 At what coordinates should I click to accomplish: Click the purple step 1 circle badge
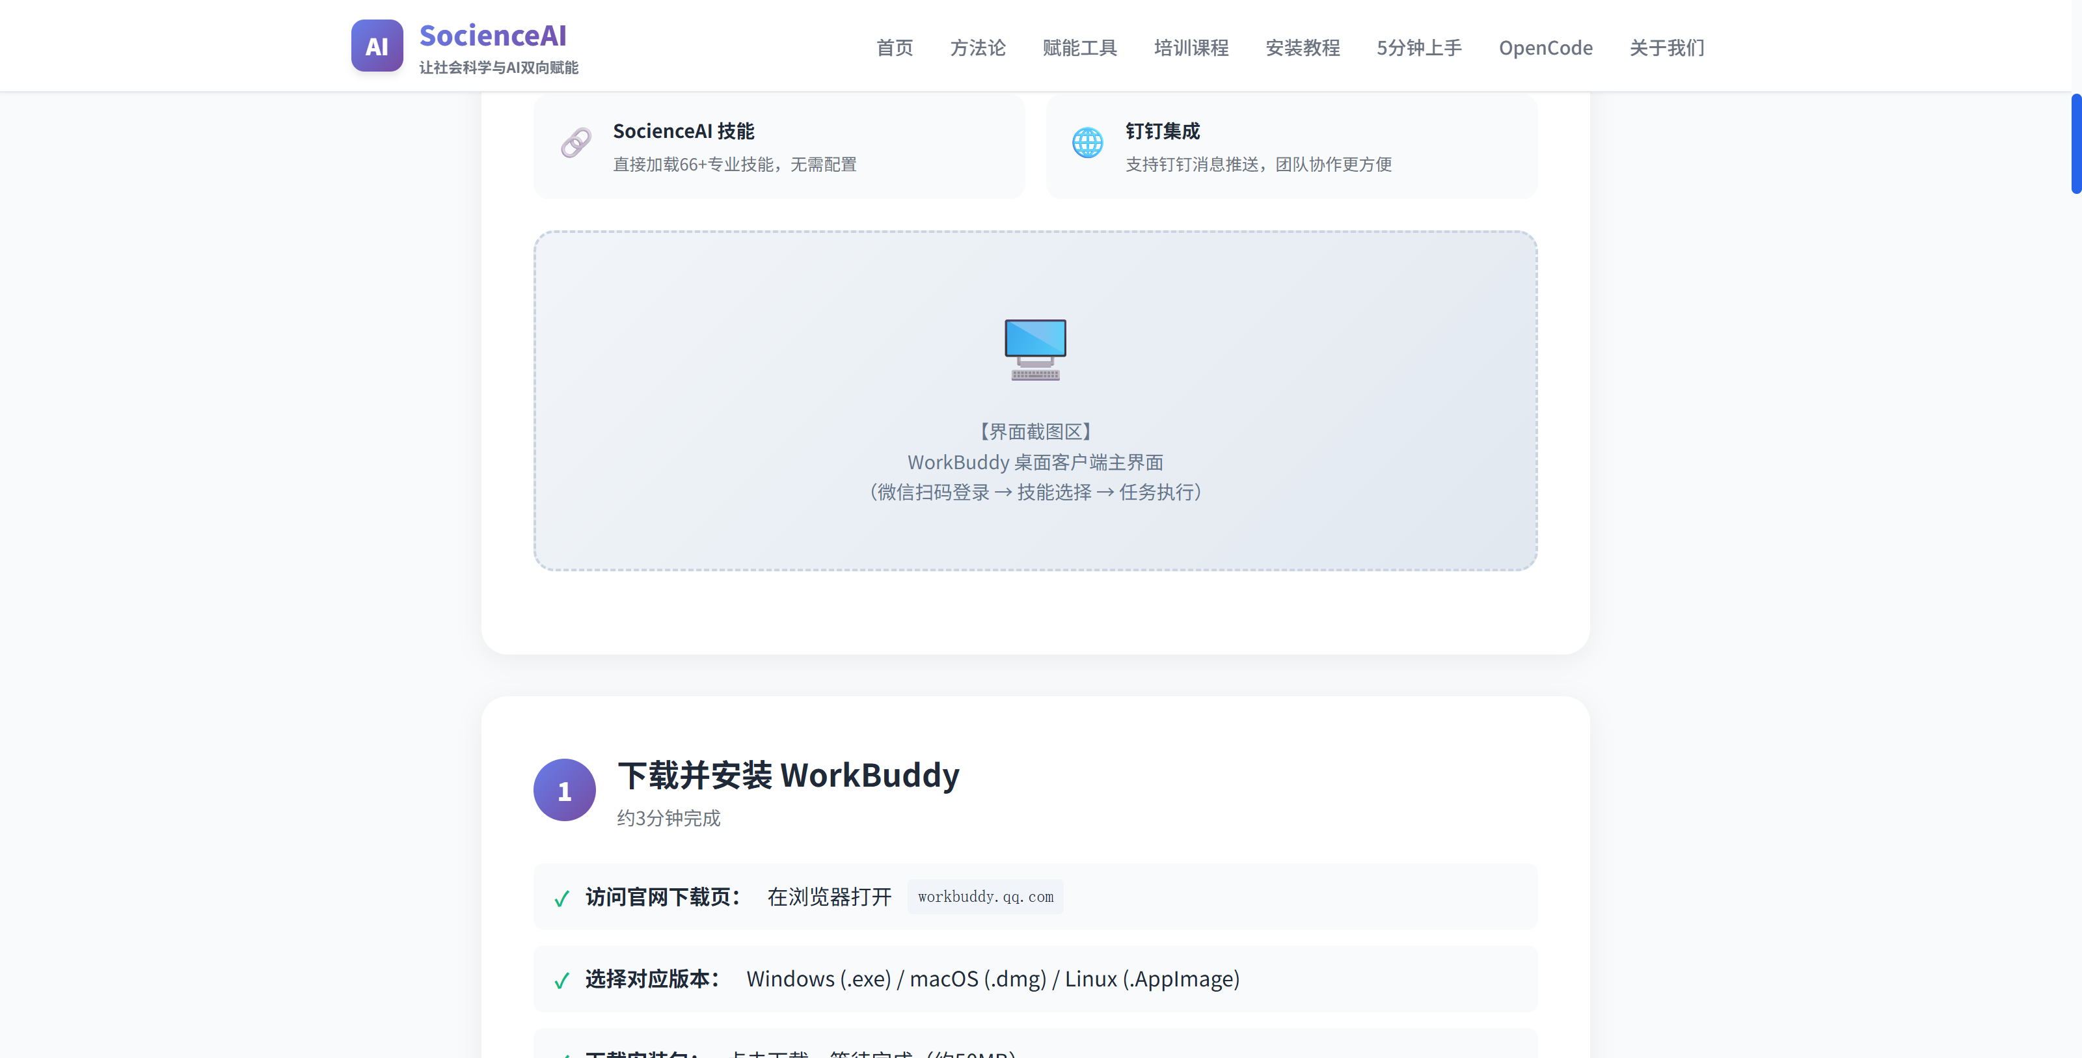pos(564,790)
